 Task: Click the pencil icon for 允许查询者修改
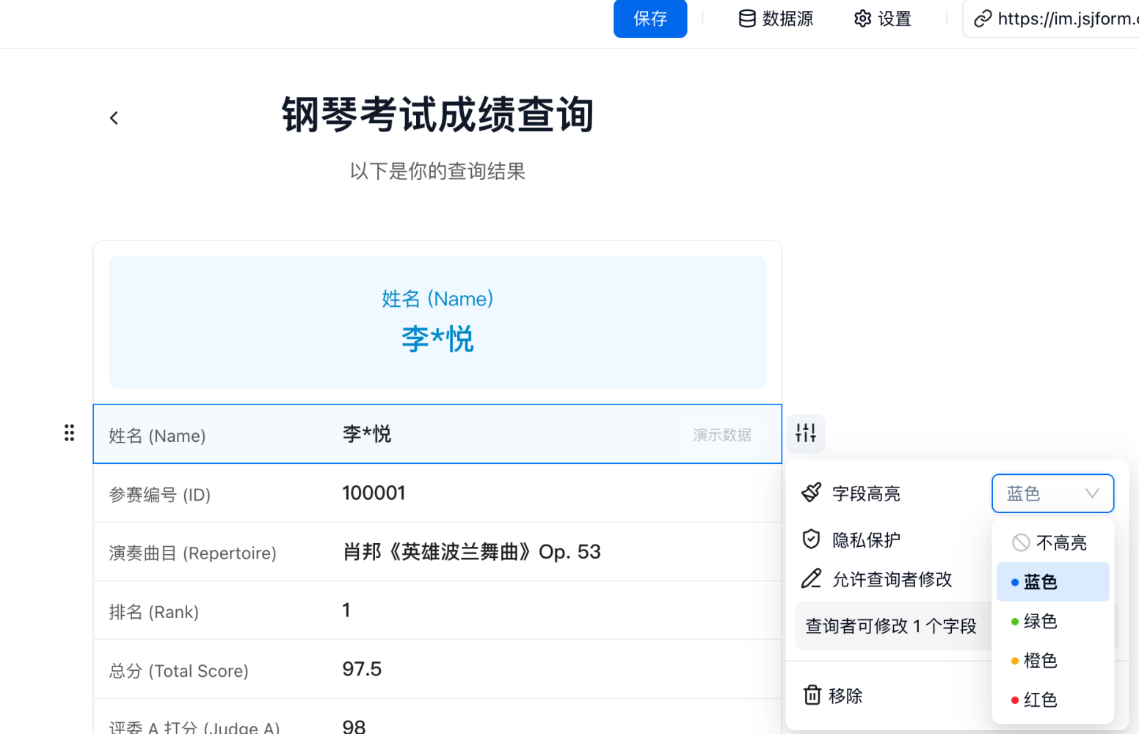click(811, 579)
